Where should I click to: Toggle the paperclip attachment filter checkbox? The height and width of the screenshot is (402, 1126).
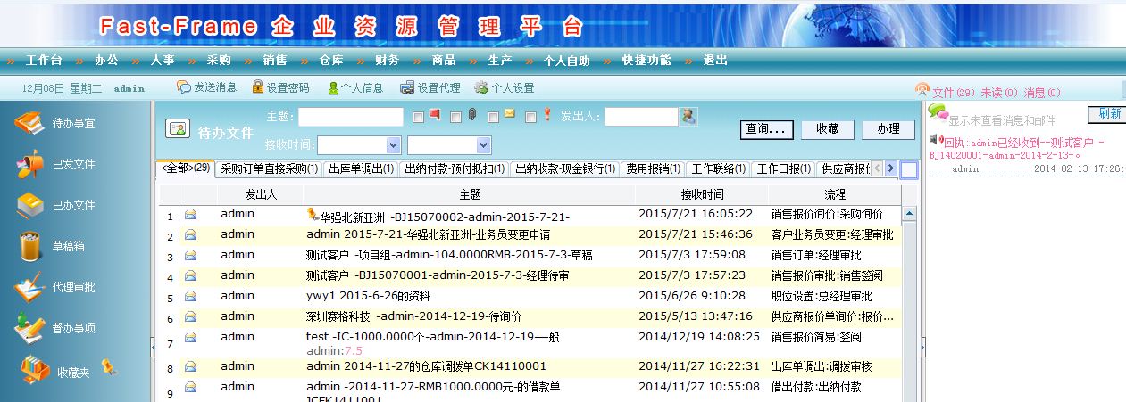(455, 117)
